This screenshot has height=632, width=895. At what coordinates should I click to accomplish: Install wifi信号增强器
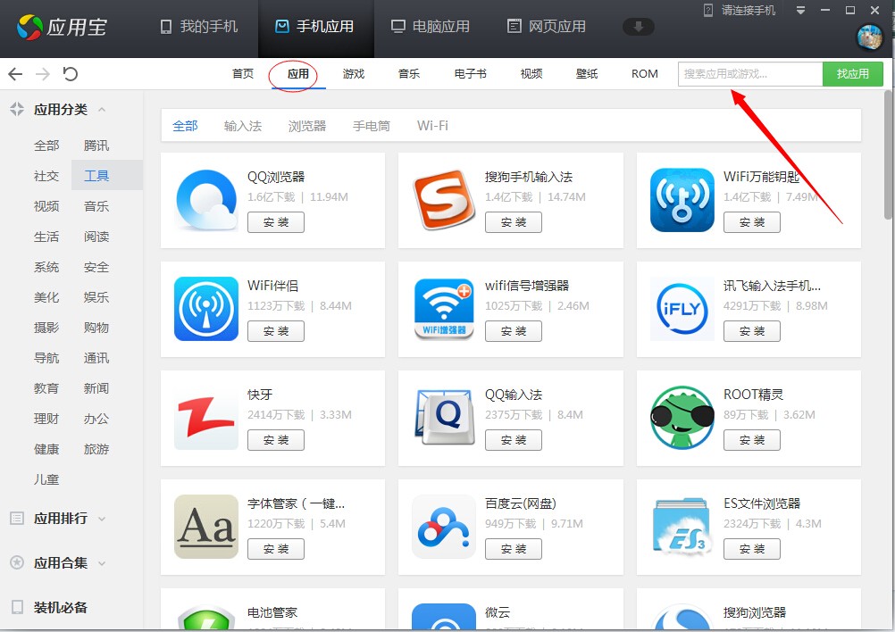point(513,331)
